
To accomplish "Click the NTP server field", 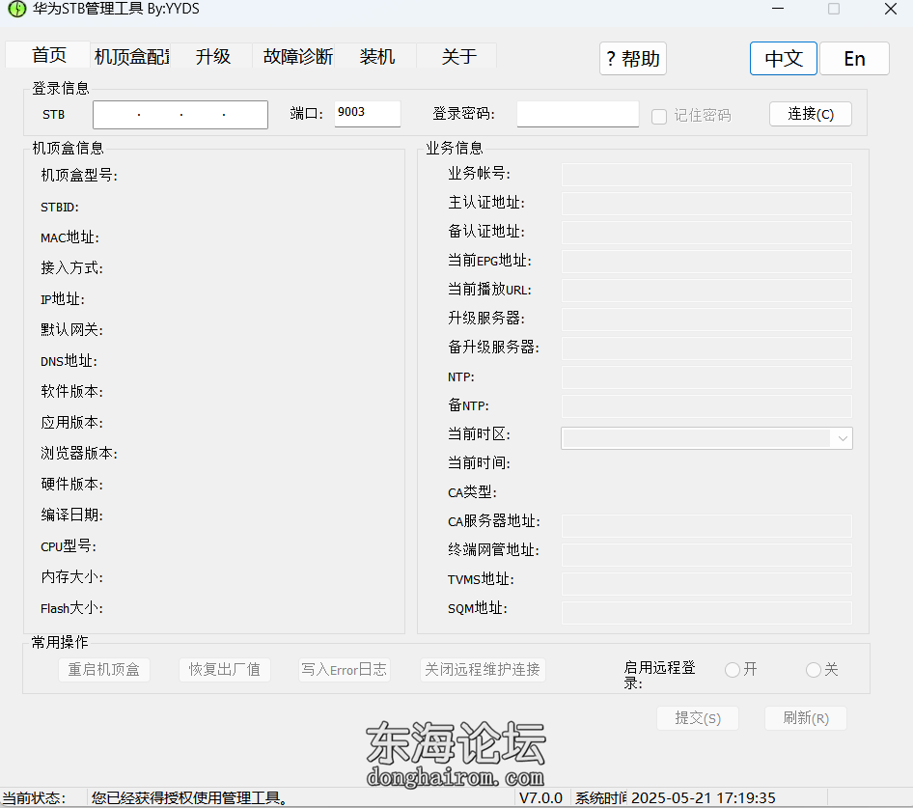I will (706, 376).
